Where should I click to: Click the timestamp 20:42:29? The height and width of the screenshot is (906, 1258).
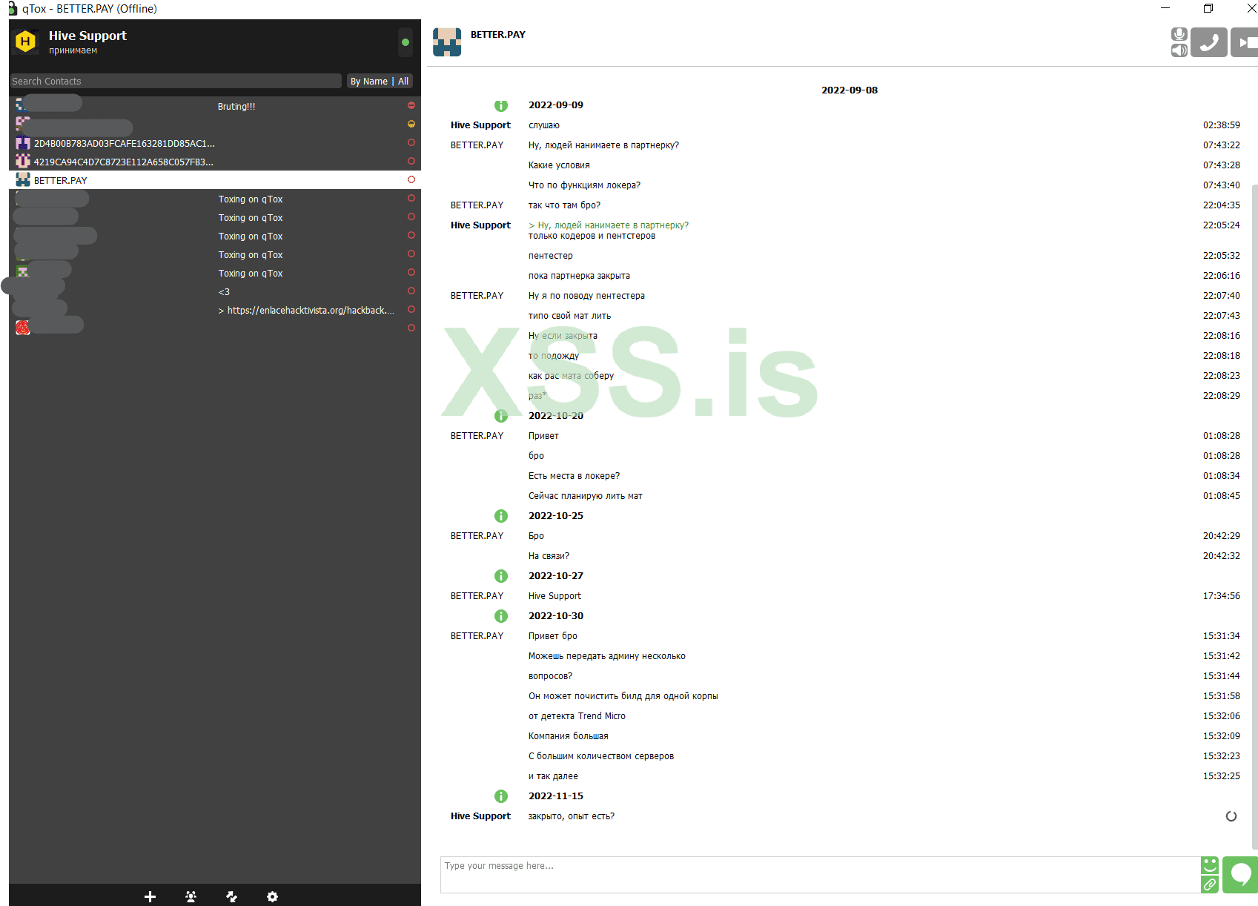point(1222,536)
